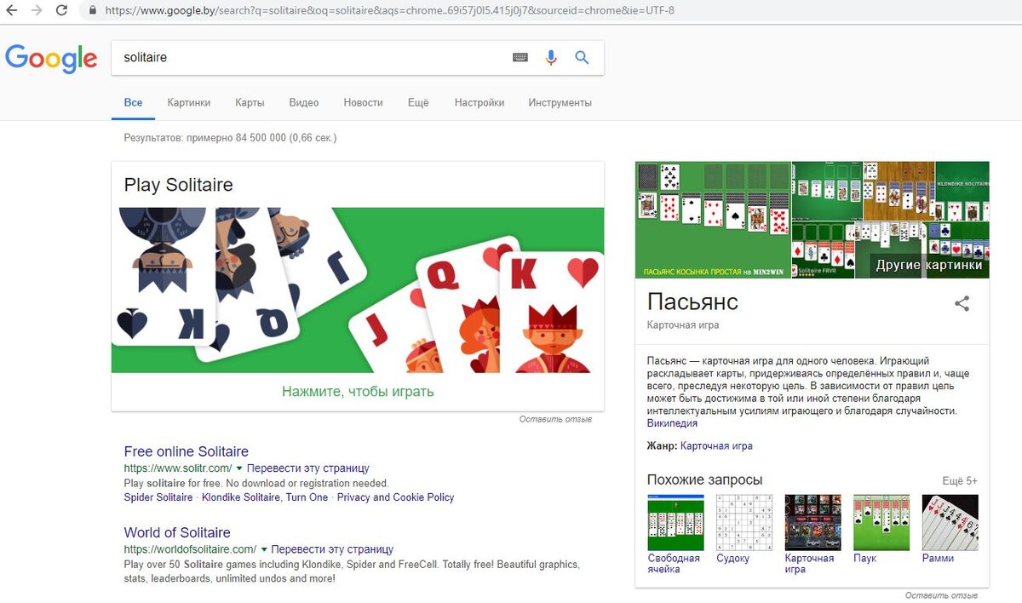Switch to the Картинки tab

[189, 102]
